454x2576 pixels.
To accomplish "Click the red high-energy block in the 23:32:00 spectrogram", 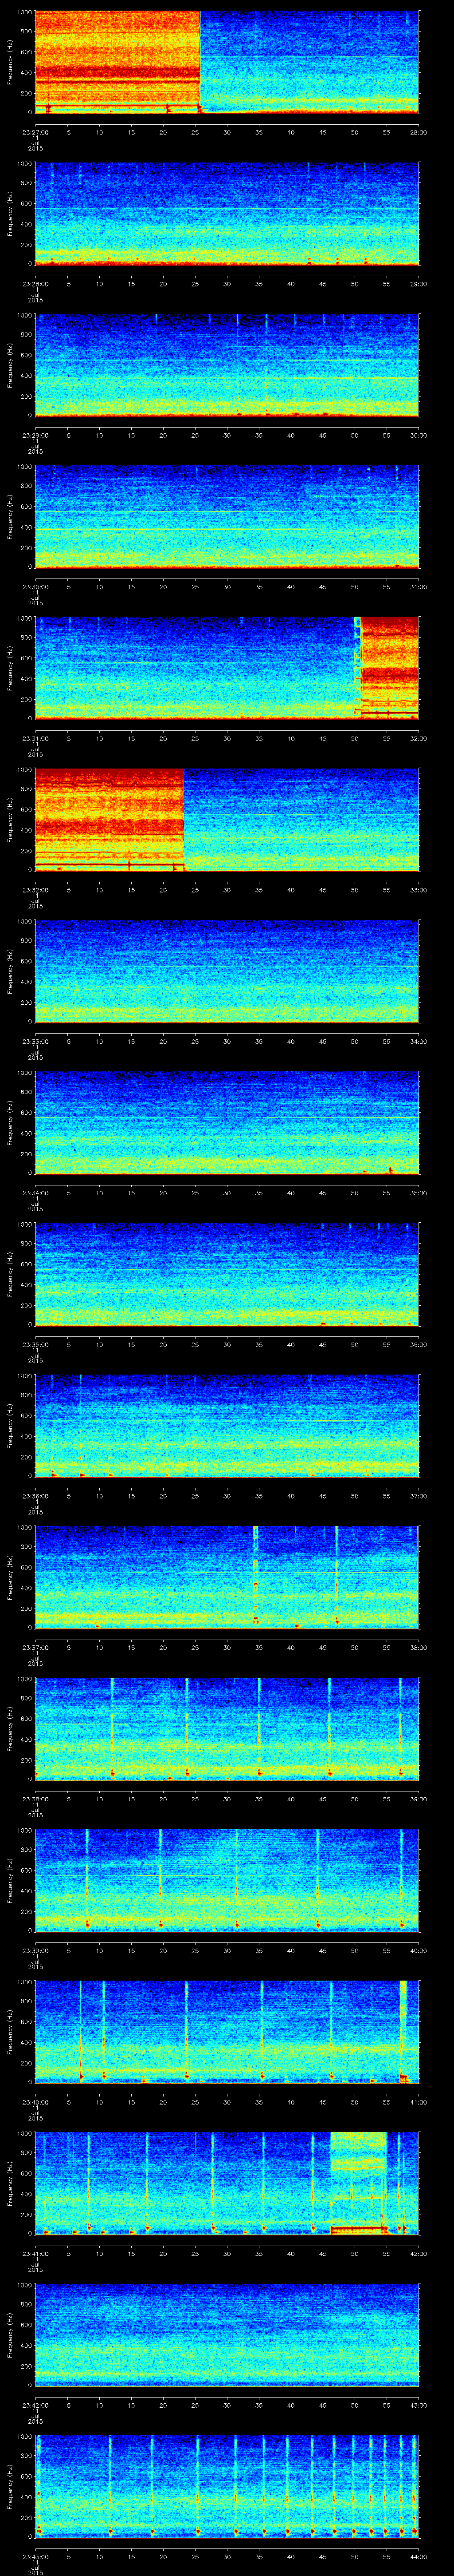I will (110, 820).
